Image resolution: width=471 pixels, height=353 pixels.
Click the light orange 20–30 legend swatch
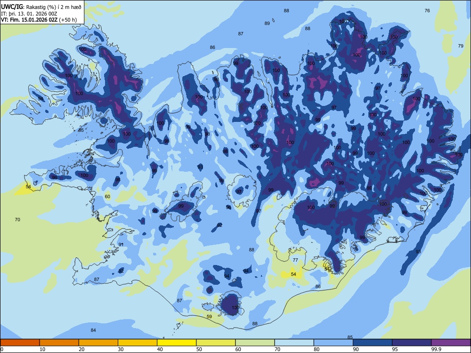98,343
